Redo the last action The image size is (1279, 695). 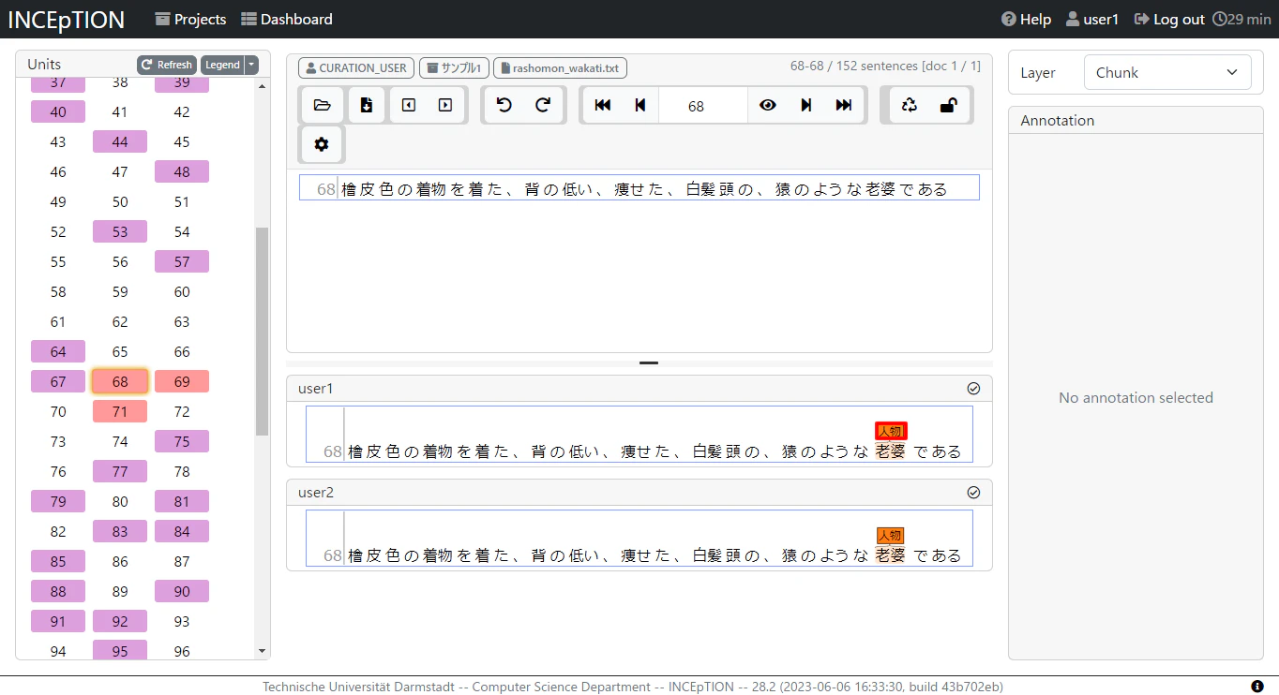[x=543, y=105]
